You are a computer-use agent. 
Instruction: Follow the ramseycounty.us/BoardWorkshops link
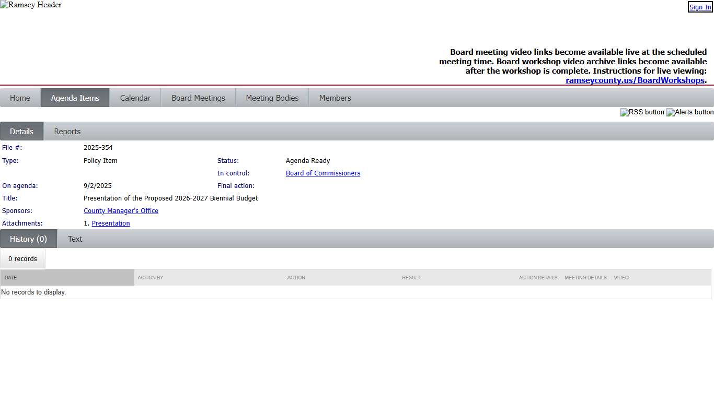click(x=635, y=80)
